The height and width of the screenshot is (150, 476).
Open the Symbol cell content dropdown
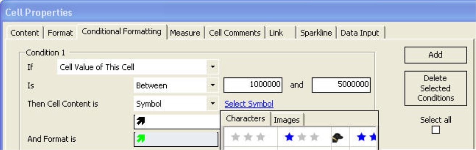click(x=212, y=104)
